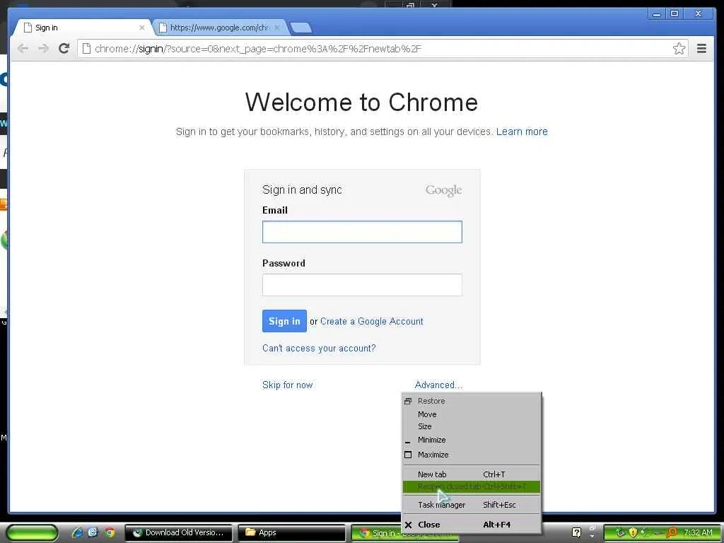Image resolution: width=724 pixels, height=543 pixels.
Task: Choose Maximize from the context menu
Action: [x=472, y=455]
